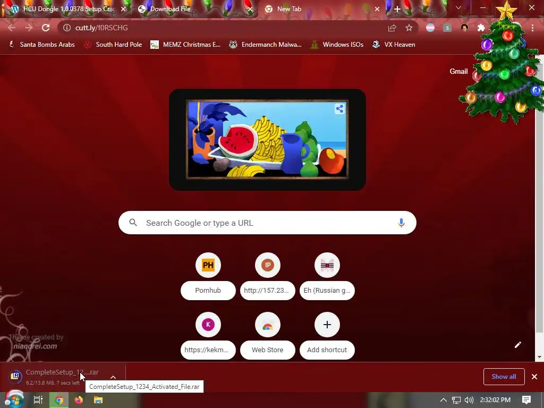The height and width of the screenshot is (408, 544).
Task: Open the http://157.23 shortcut tile
Action: (x=268, y=276)
